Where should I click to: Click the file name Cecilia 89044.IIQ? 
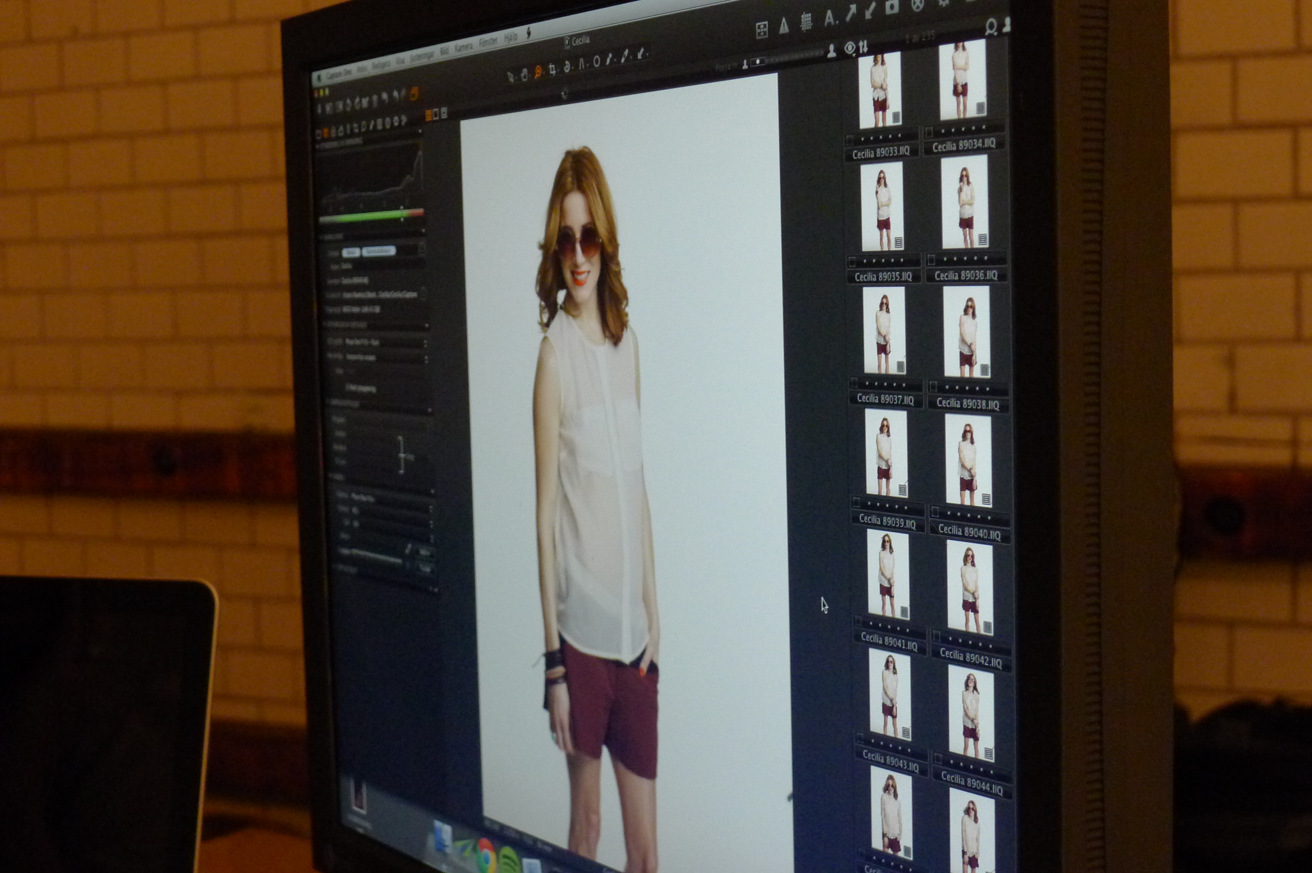coord(972,784)
